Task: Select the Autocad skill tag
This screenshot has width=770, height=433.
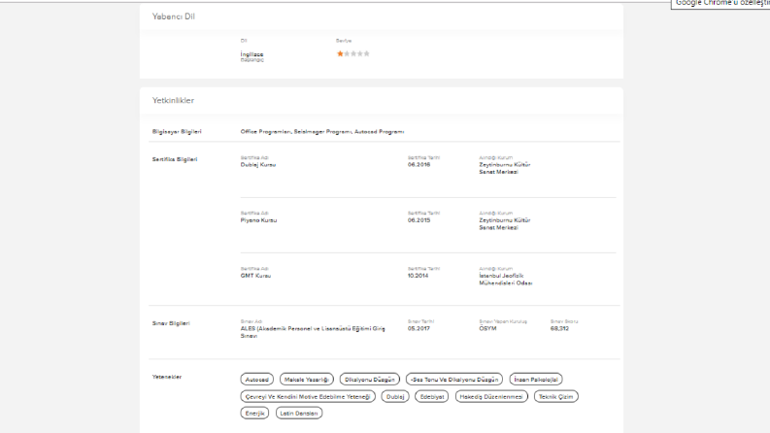Action: [x=257, y=380]
